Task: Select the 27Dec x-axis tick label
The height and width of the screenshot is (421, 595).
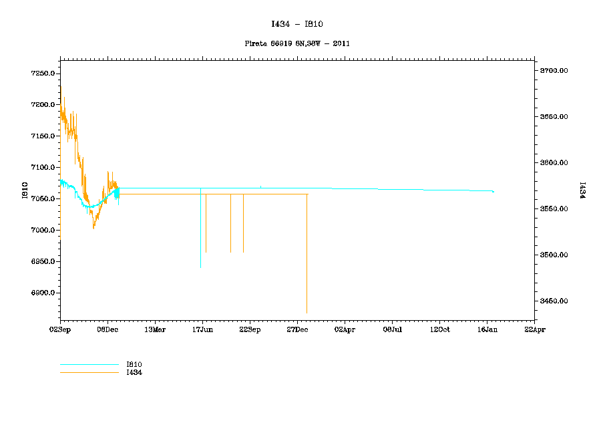Action: (297, 329)
